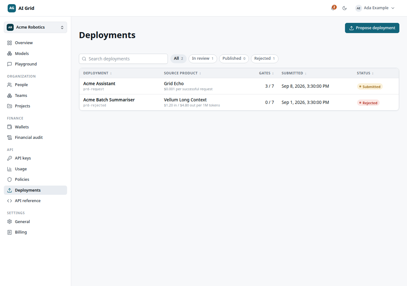Click the prd-rejected identifier
This screenshot has width=407, height=286.
[95, 106]
